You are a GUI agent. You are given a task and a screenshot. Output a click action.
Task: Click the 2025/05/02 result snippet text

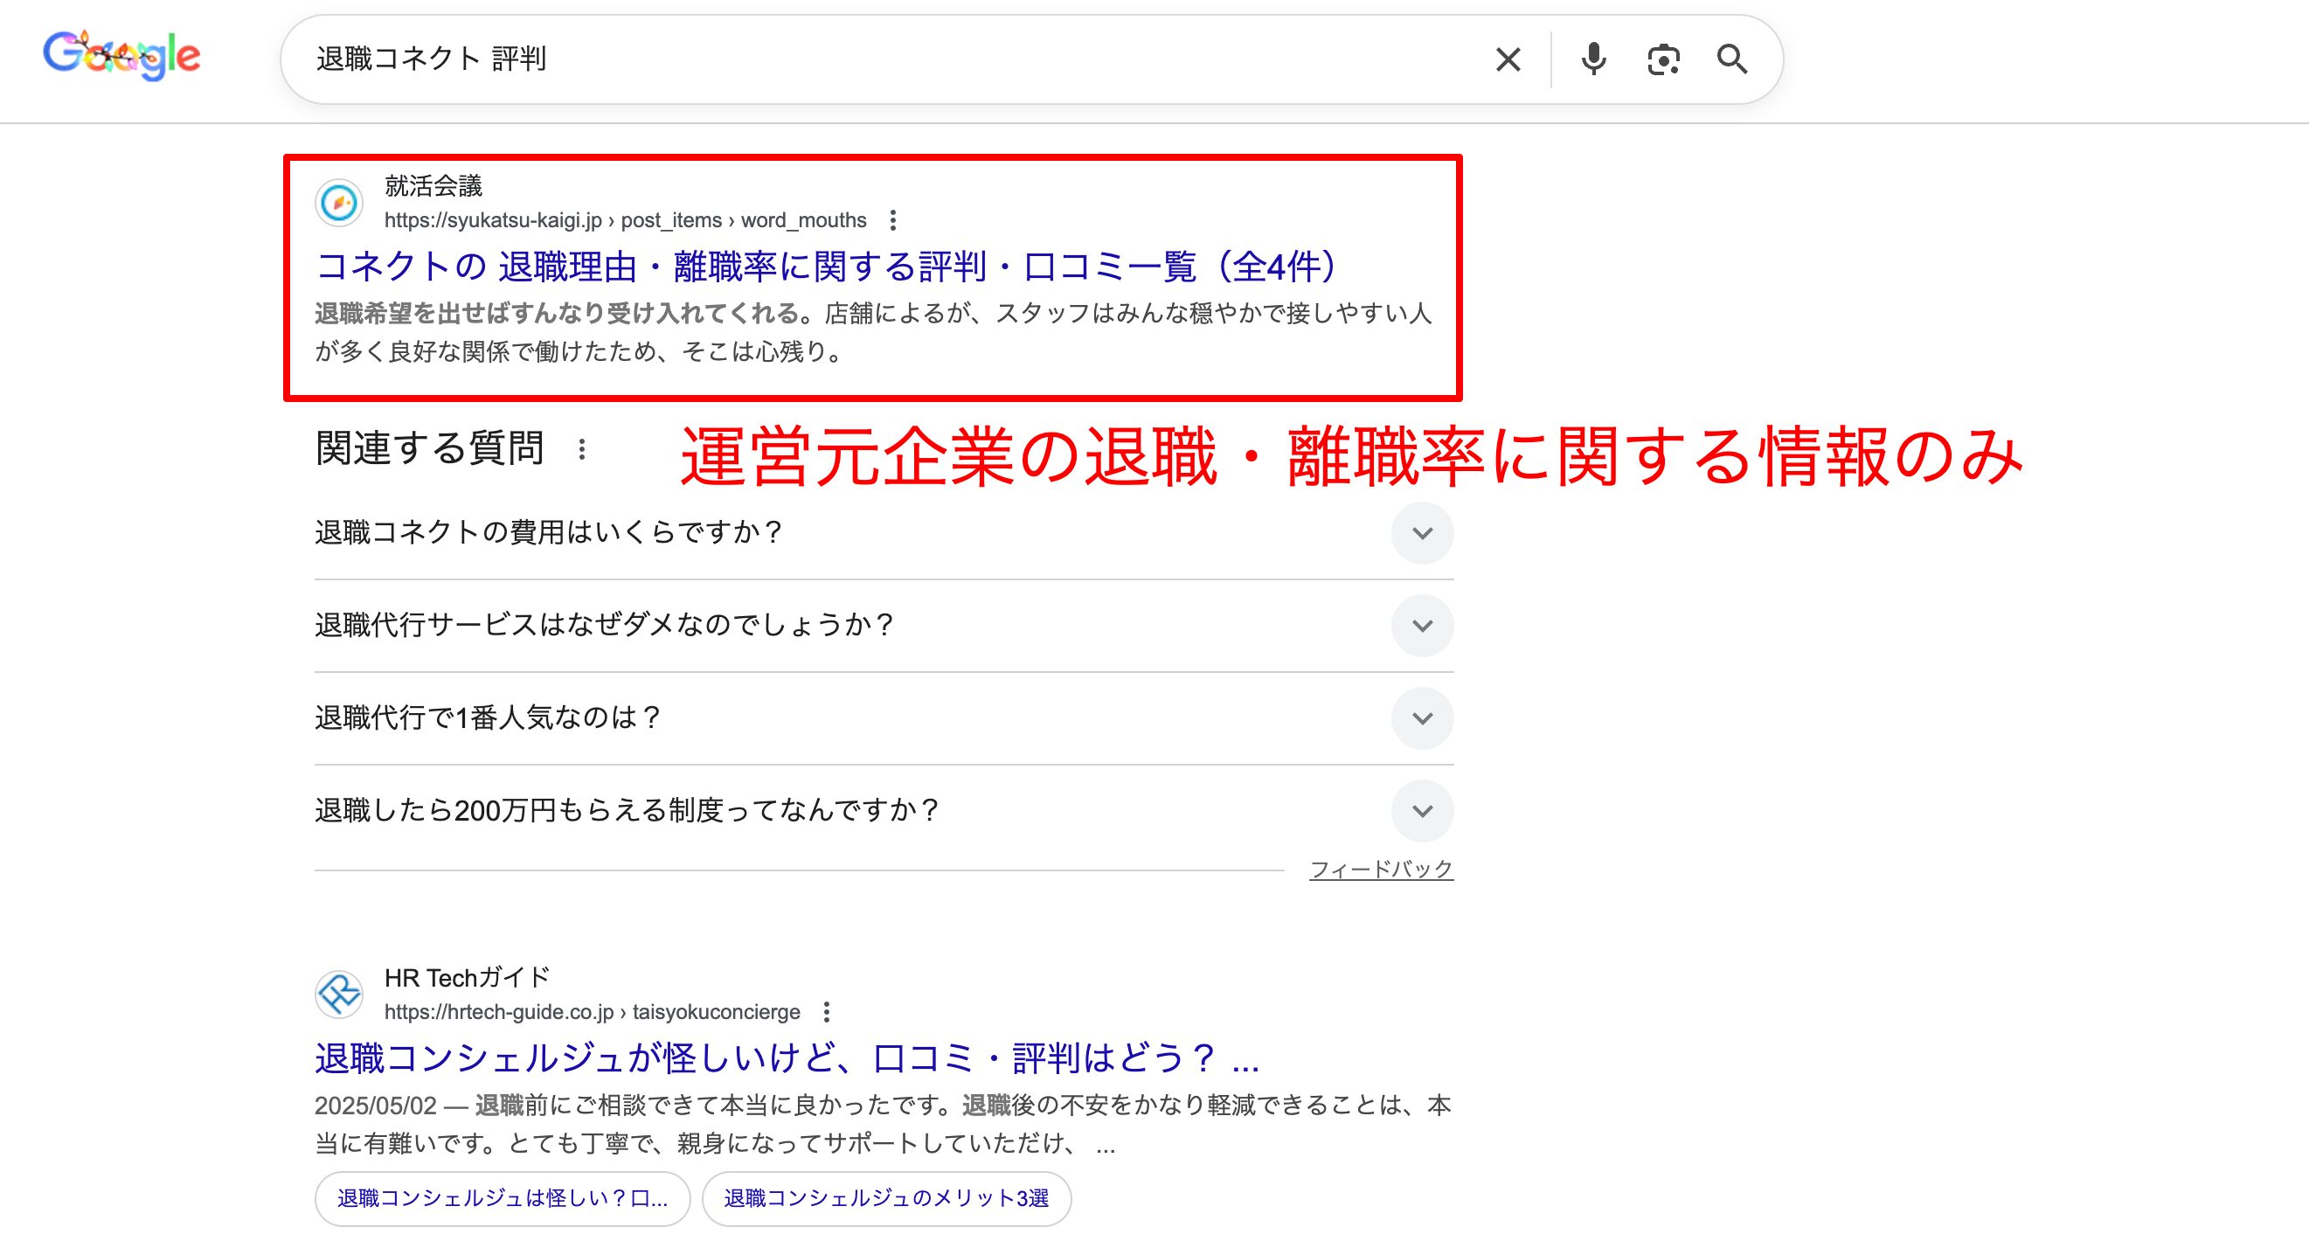pyautogui.click(x=883, y=1125)
